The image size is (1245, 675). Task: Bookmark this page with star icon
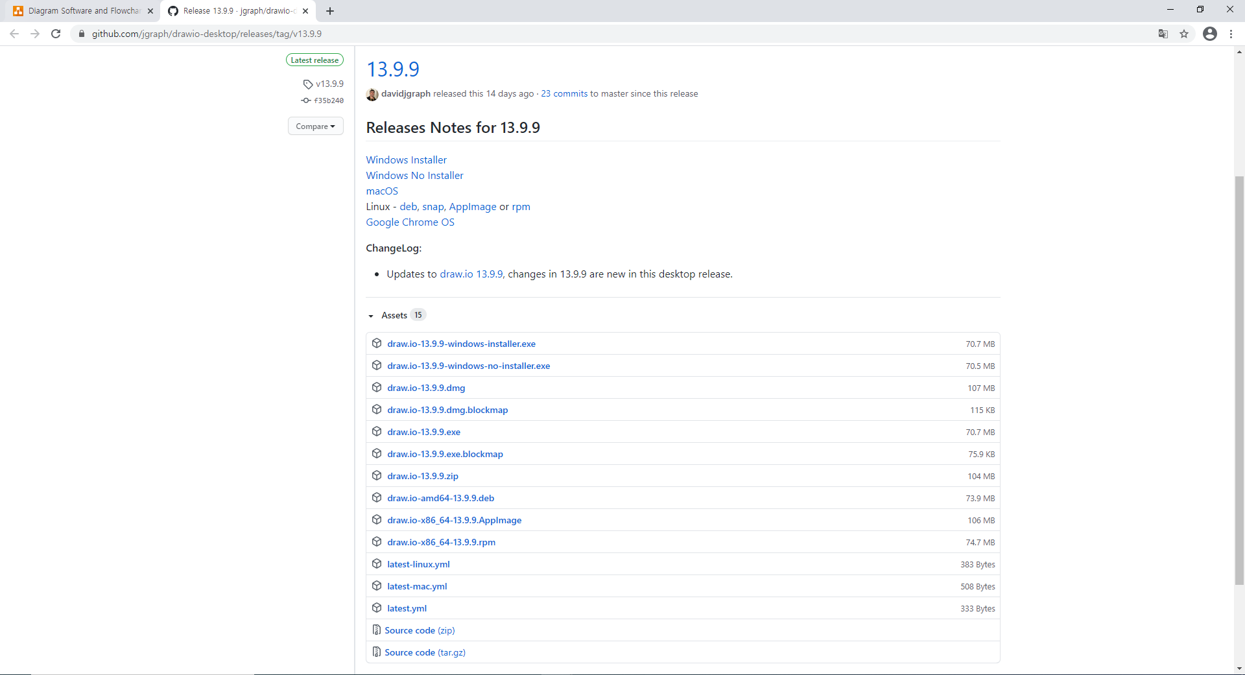(x=1184, y=34)
